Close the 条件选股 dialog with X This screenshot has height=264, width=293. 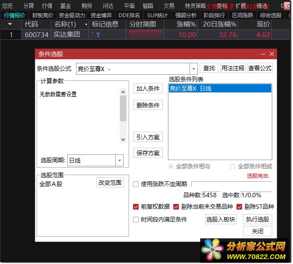click(x=272, y=54)
